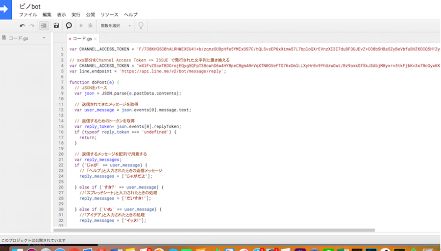The image size is (441, 251).
Task: Open the ファイル menu
Action: 28,15
